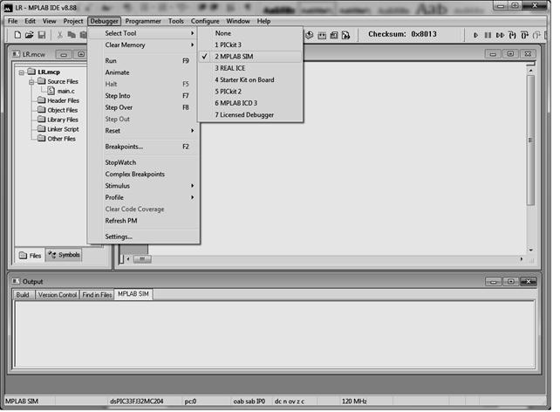The image size is (560, 412).
Task: Select the Source Files folder icon
Action: pos(41,81)
